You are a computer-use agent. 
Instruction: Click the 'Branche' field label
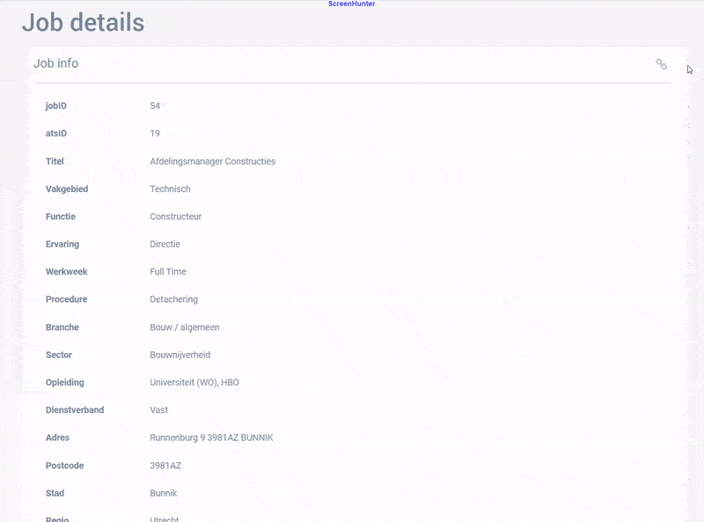point(62,327)
